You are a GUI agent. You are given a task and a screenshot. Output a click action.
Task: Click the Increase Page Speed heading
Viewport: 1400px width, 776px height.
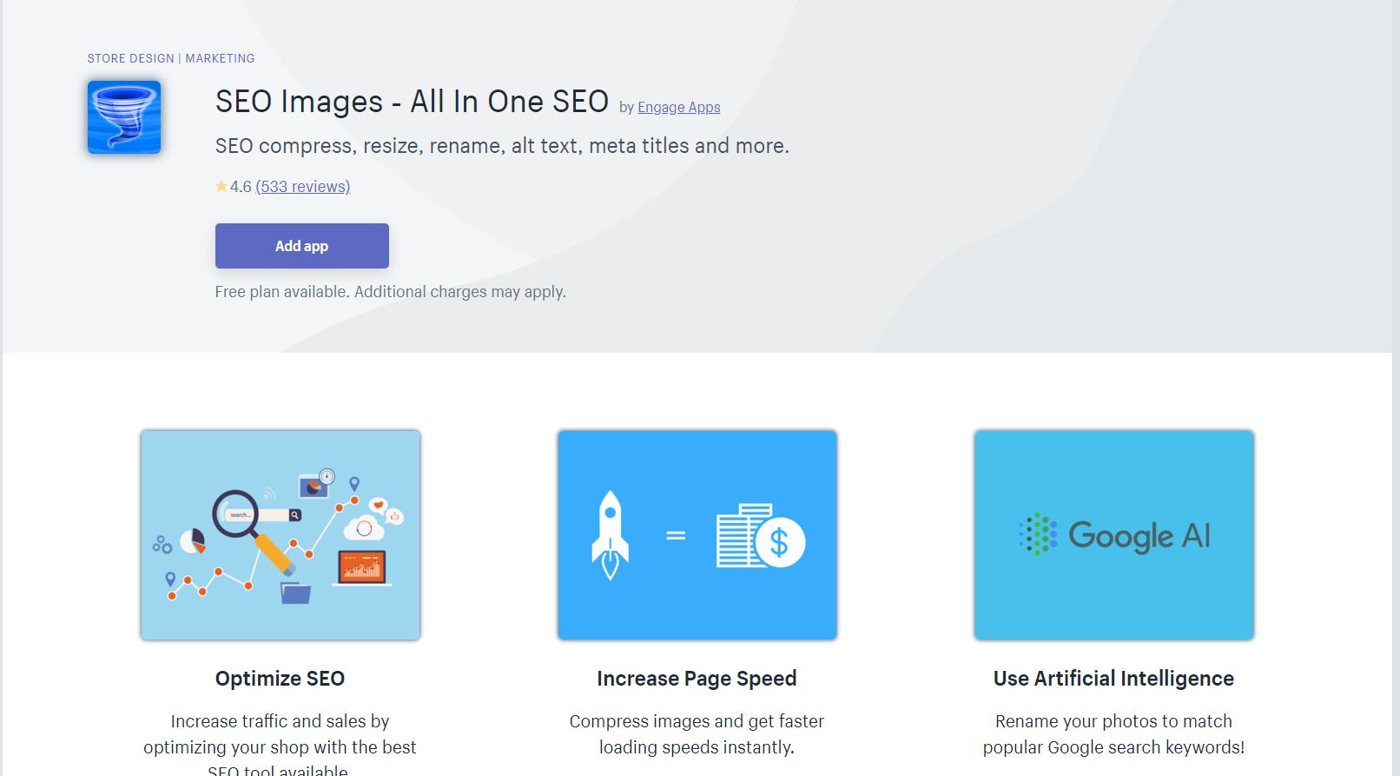click(697, 679)
